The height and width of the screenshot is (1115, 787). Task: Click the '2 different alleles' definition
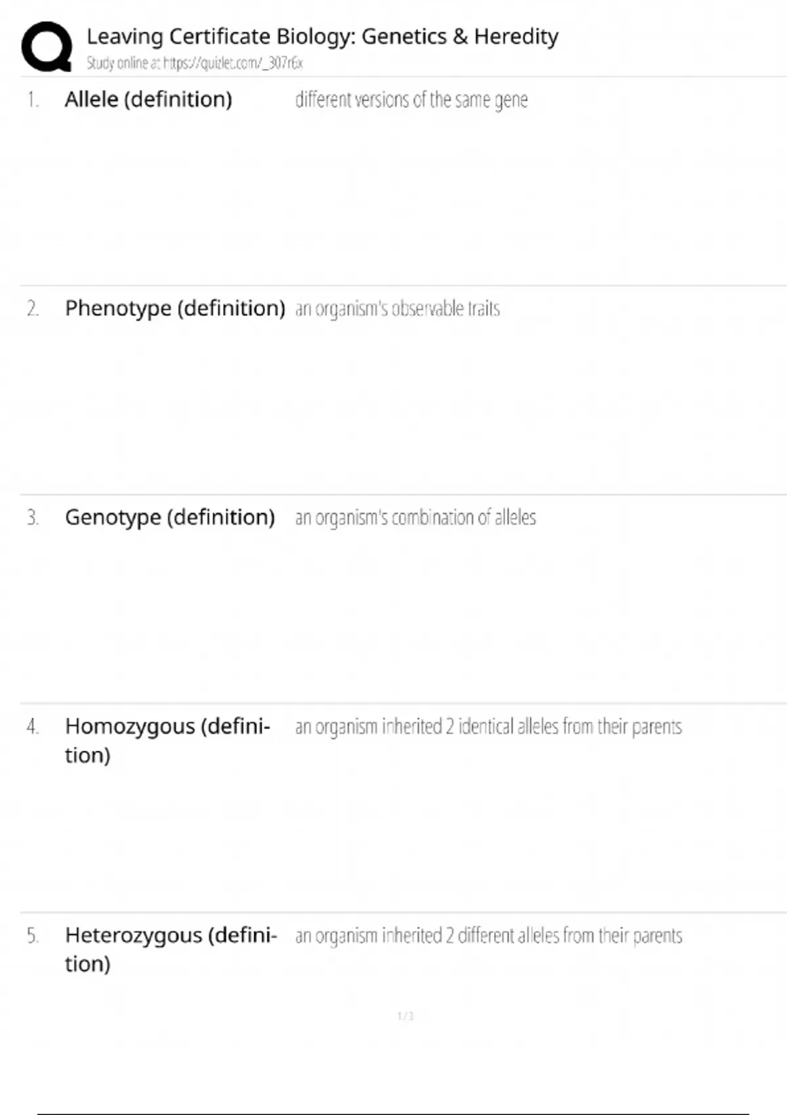[489, 935]
